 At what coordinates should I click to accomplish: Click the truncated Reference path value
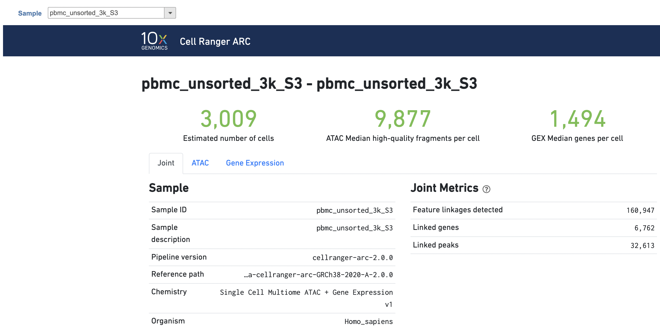pos(318,275)
